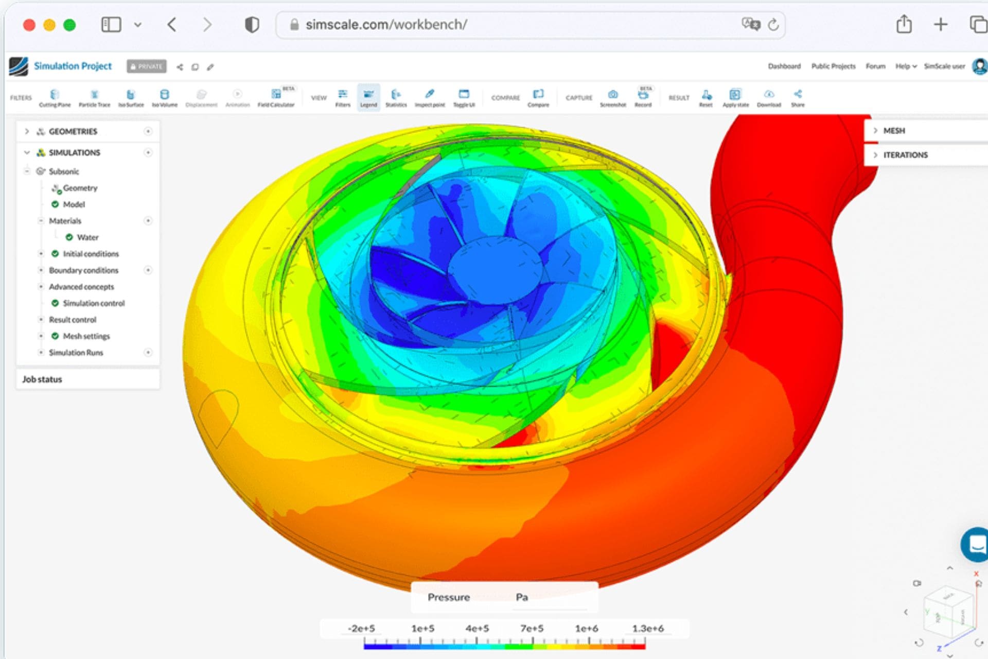This screenshot has height=659, width=988.
Task: Open the Public Projects link
Action: pos(833,66)
